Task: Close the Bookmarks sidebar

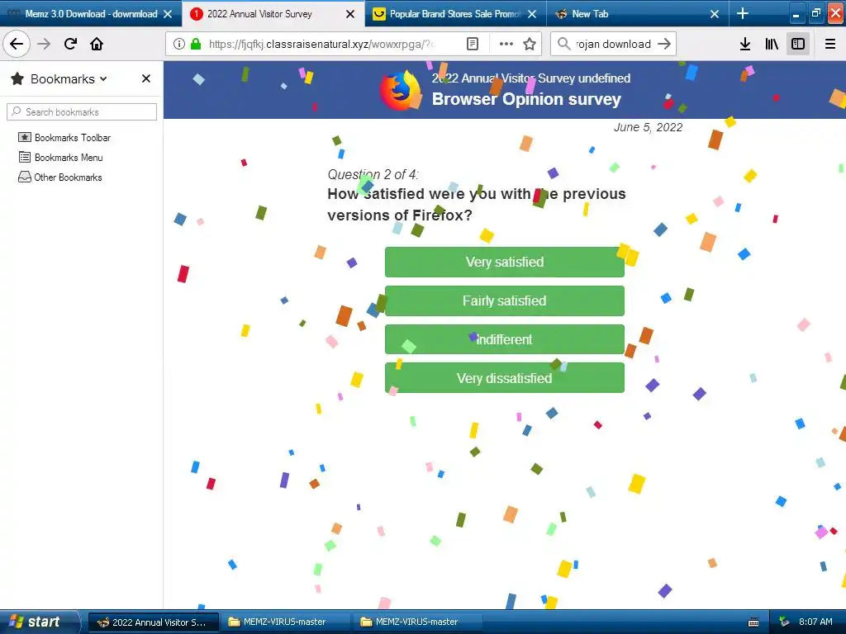Action: click(145, 78)
